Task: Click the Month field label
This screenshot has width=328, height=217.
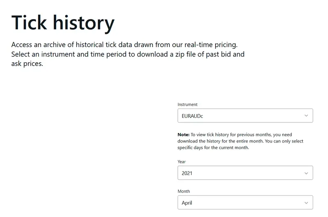Action: tap(184, 191)
